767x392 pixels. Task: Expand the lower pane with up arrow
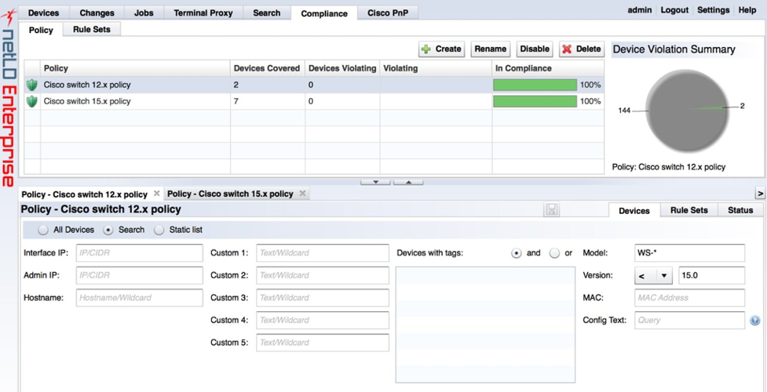pyautogui.click(x=408, y=182)
